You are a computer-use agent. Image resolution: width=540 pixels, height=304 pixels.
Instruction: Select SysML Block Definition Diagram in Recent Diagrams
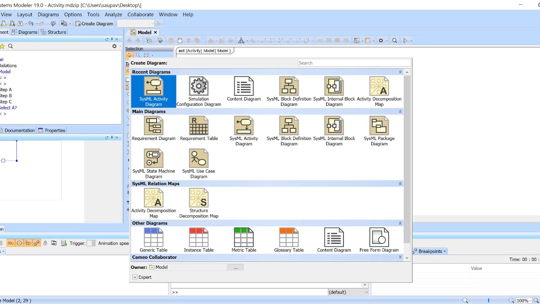[289, 92]
